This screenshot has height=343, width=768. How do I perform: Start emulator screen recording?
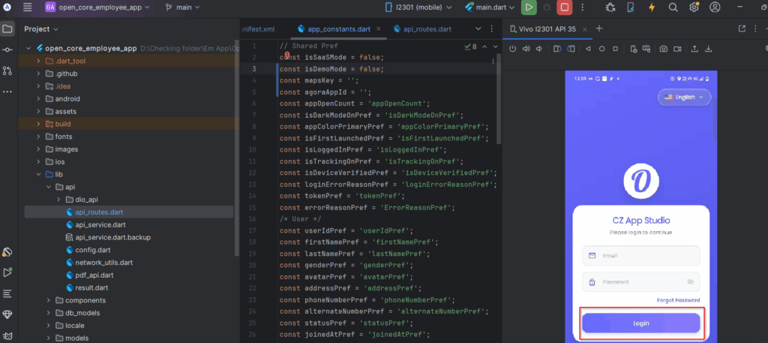point(678,50)
